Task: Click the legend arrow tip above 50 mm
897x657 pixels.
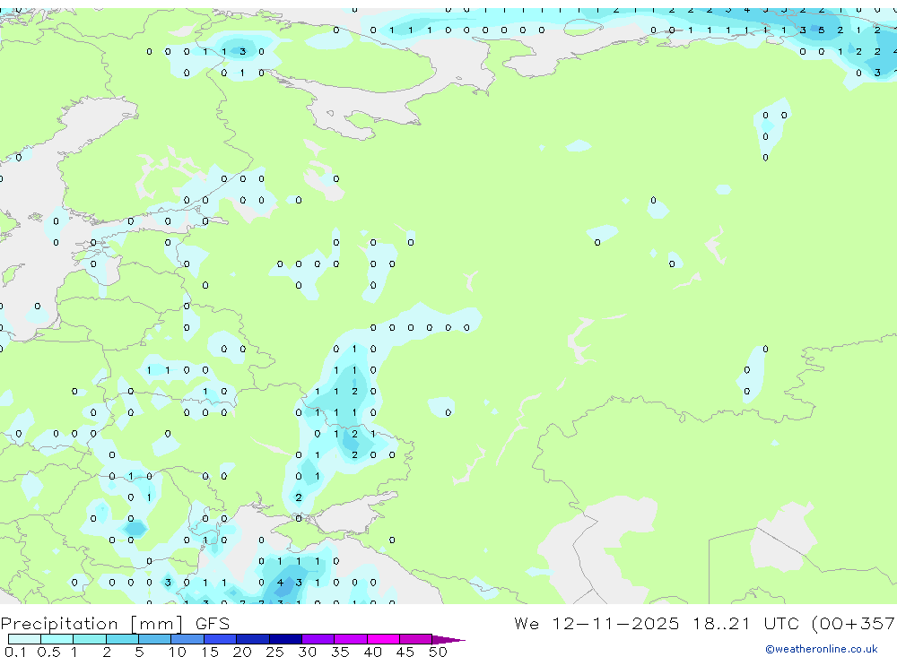Action: (x=448, y=639)
